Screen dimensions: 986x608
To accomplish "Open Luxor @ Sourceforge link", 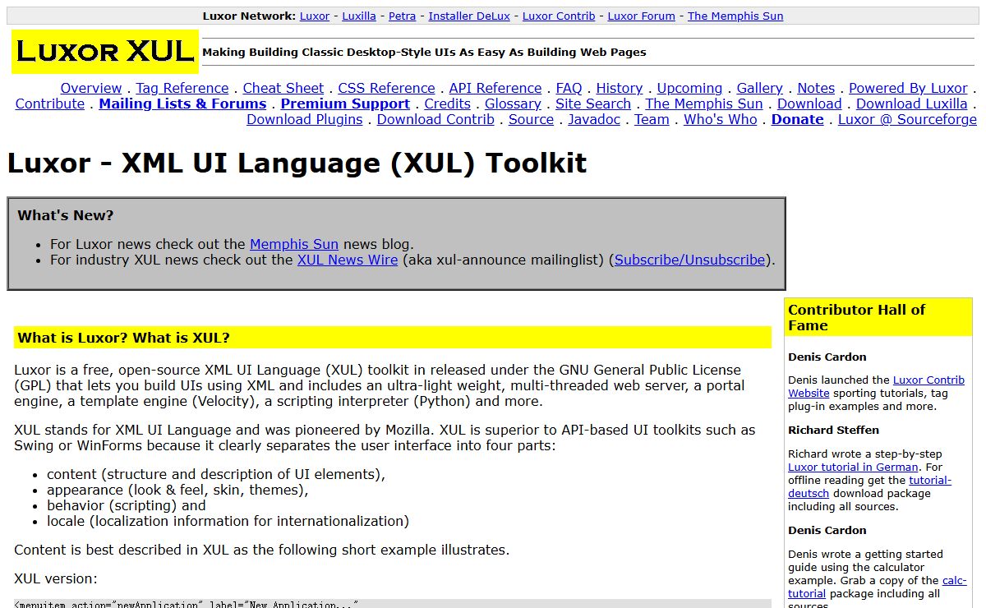I will (x=907, y=119).
